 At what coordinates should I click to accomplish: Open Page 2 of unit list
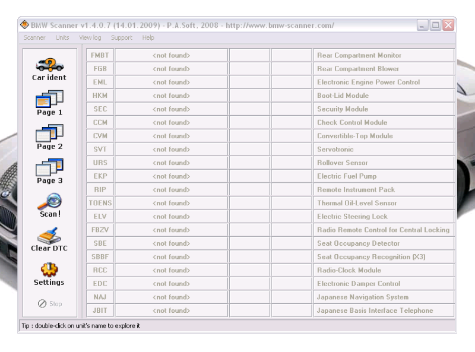49,137
